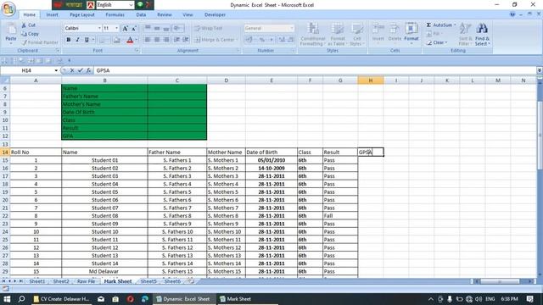This screenshot has width=543, height=305.
Task: Click the Select All corner button
Action: [x=5, y=80]
